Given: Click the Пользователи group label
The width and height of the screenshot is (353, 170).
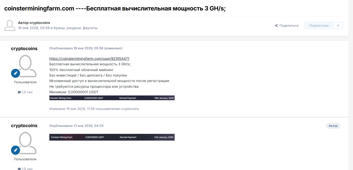Looking at the screenshot, I should (x=25, y=82).
